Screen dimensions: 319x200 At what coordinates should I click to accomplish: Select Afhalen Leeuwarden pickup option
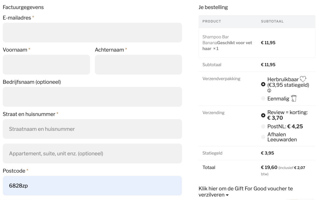(x=263, y=137)
